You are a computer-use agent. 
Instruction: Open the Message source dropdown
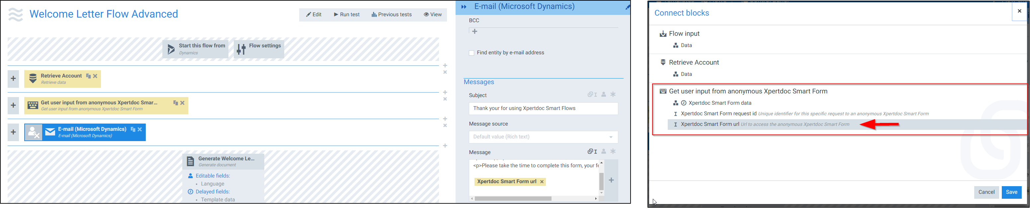coord(543,137)
